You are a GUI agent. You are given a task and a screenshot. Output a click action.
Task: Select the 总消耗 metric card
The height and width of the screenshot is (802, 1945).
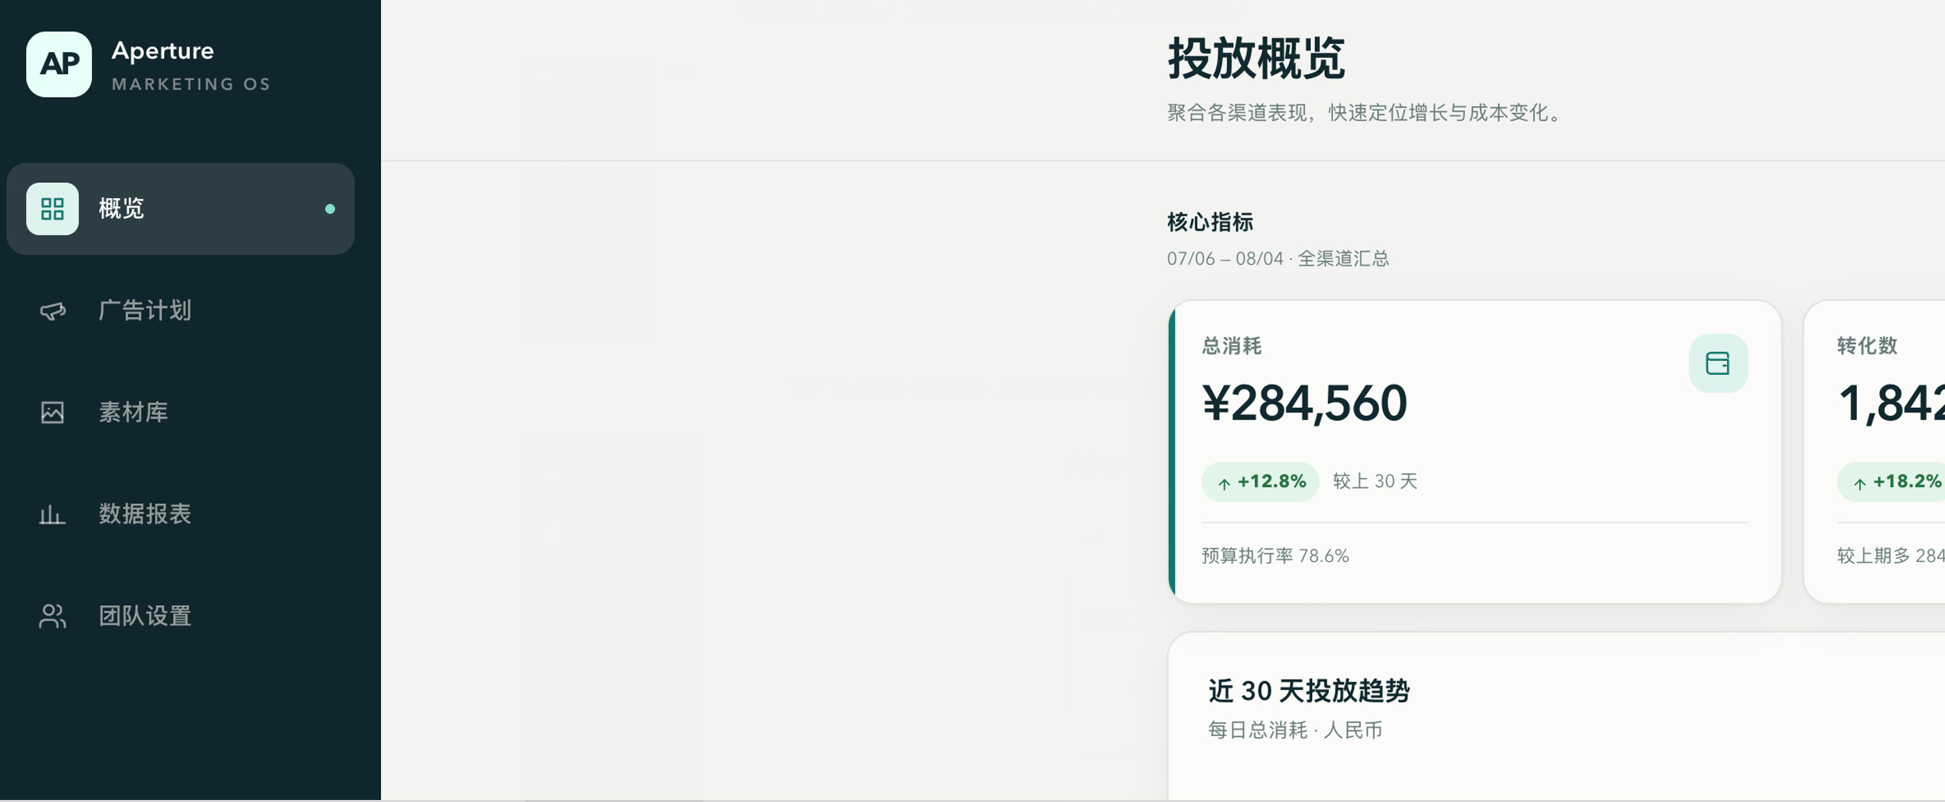(x=1474, y=452)
